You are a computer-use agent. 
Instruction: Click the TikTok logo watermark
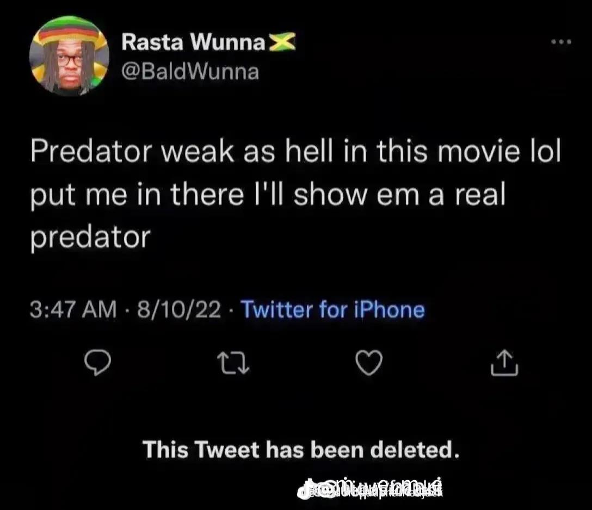[x=305, y=490]
